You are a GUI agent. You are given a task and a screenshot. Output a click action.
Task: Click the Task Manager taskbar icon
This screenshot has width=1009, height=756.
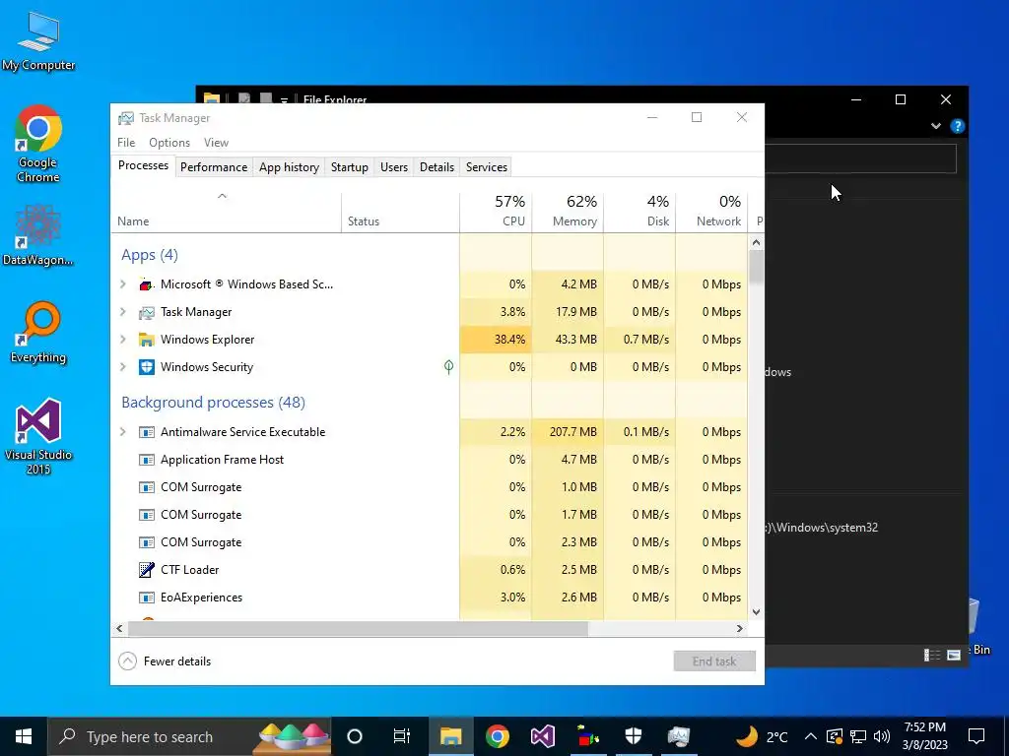click(x=679, y=736)
